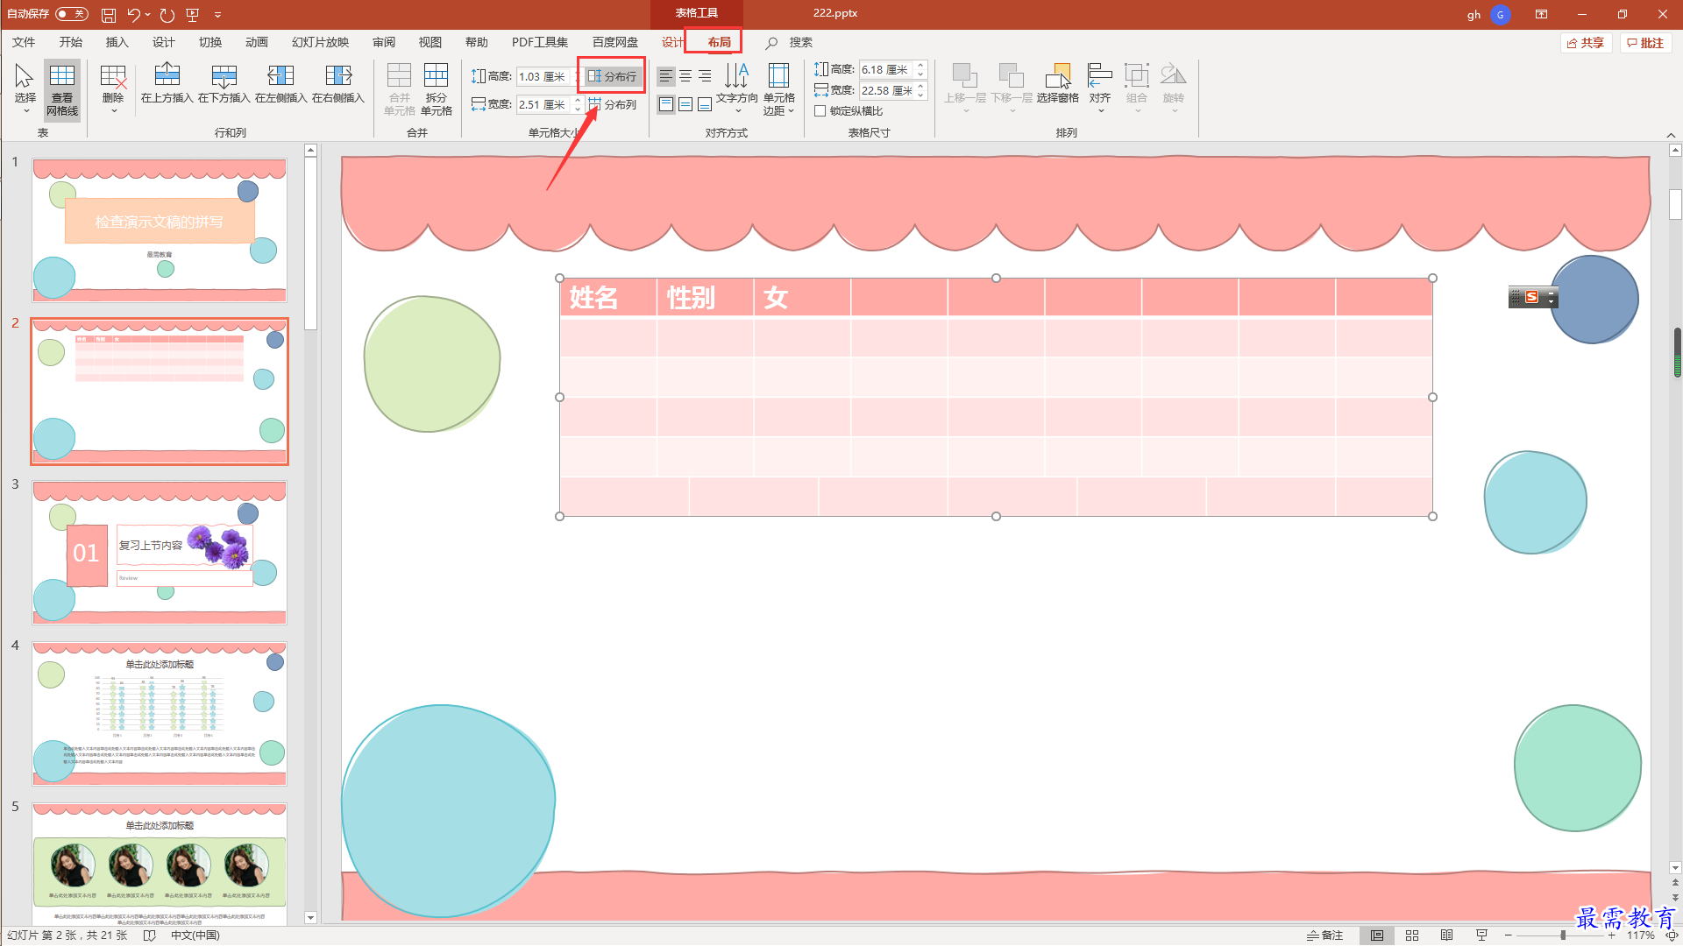Select slide 5 thumbnail with portraits
The height and width of the screenshot is (946, 1683).
pos(160,865)
